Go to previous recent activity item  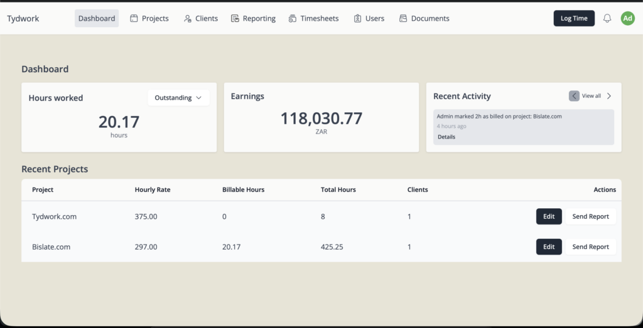[574, 96]
